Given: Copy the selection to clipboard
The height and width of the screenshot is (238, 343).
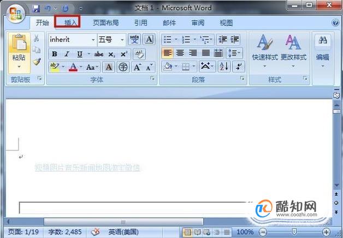Looking at the screenshot, I should click(x=36, y=50).
